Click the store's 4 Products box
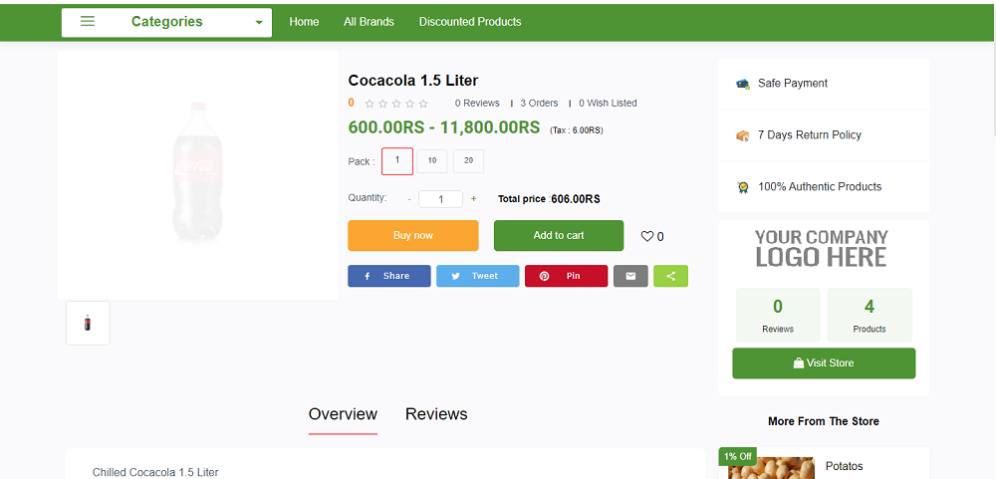996x479 pixels. (870, 315)
